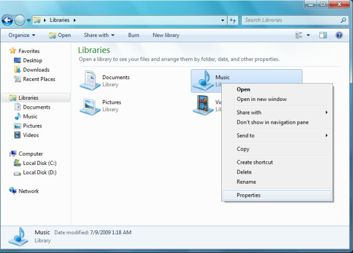
Task: Click the Computer icon in navigation pane
Action: point(13,154)
